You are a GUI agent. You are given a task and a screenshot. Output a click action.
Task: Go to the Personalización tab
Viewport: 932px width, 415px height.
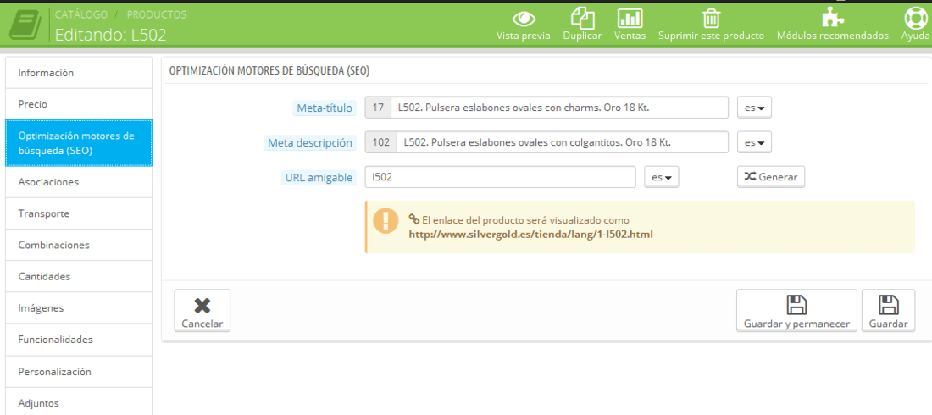click(x=79, y=372)
